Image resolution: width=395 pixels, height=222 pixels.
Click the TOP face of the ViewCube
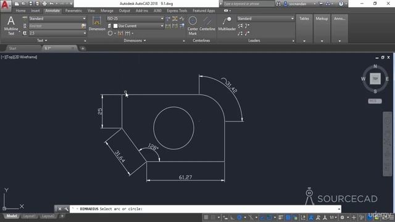(x=375, y=78)
